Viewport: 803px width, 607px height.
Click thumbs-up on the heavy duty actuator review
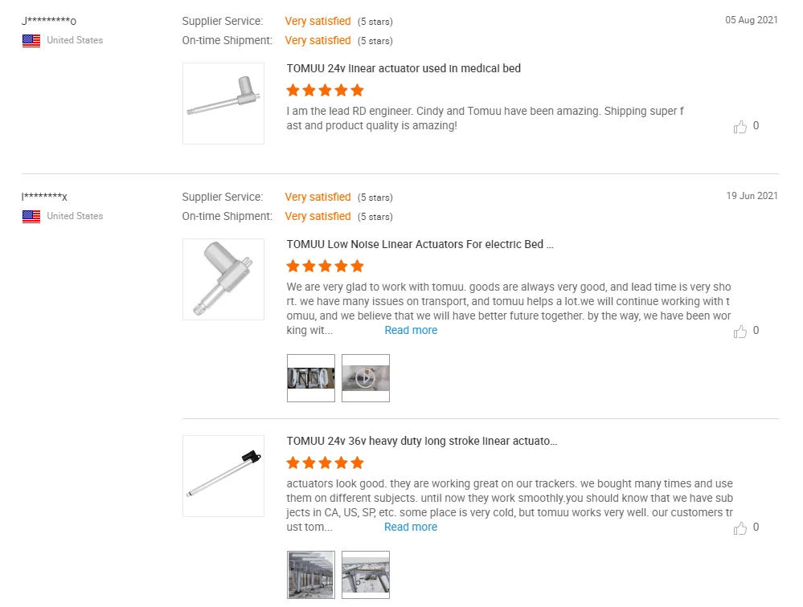click(740, 528)
